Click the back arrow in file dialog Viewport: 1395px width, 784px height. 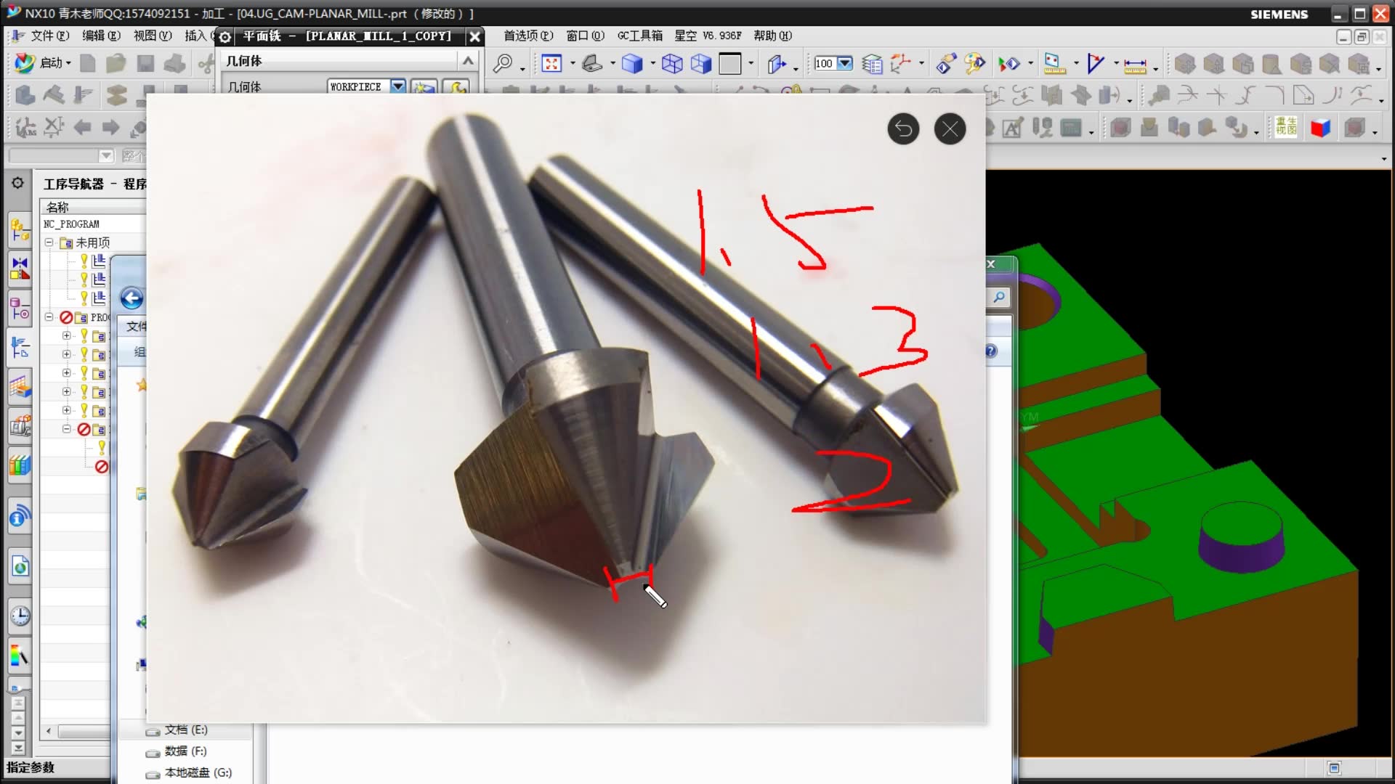pos(132,298)
